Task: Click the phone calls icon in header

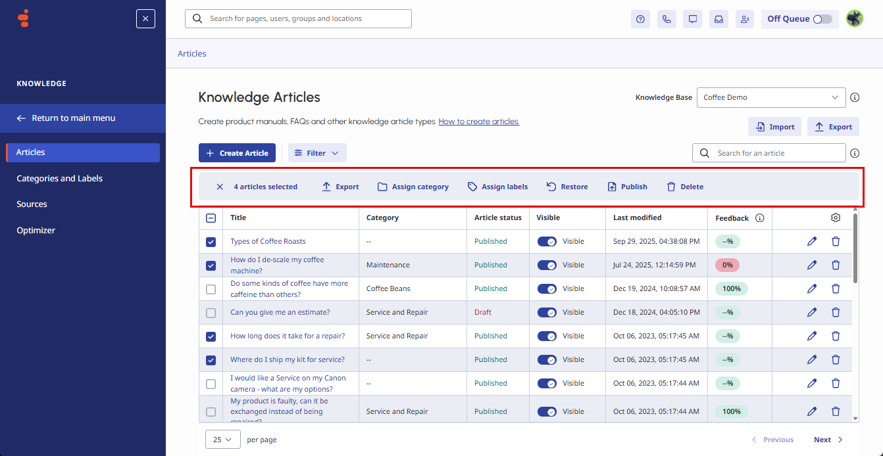Action: [667, 19]
